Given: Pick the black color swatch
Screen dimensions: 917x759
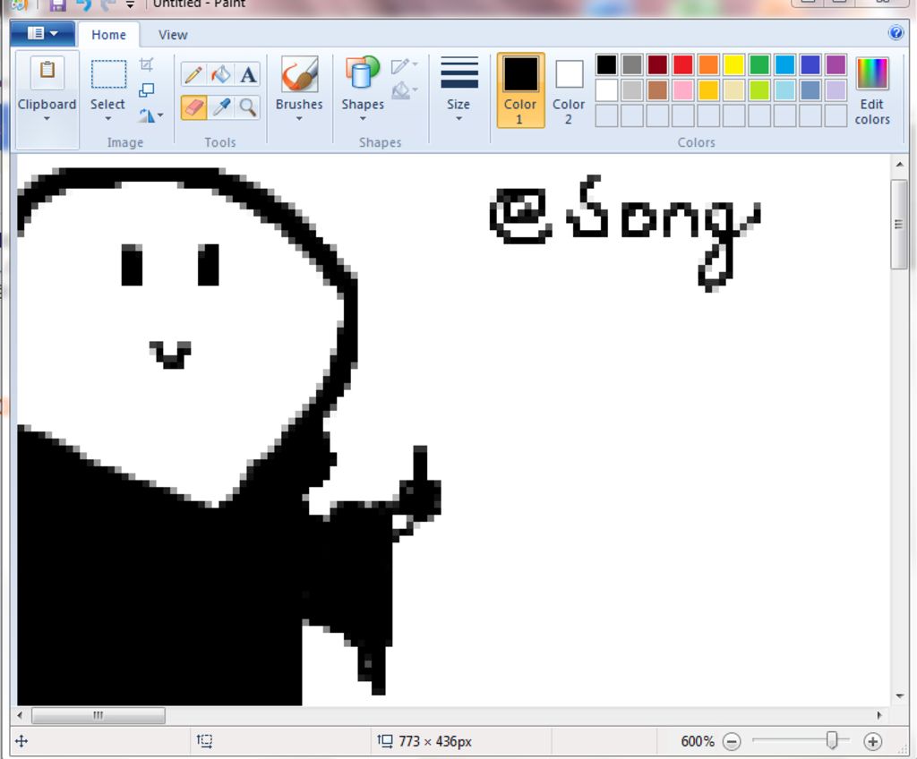Looking at the screenshot, I should [606, 64].
